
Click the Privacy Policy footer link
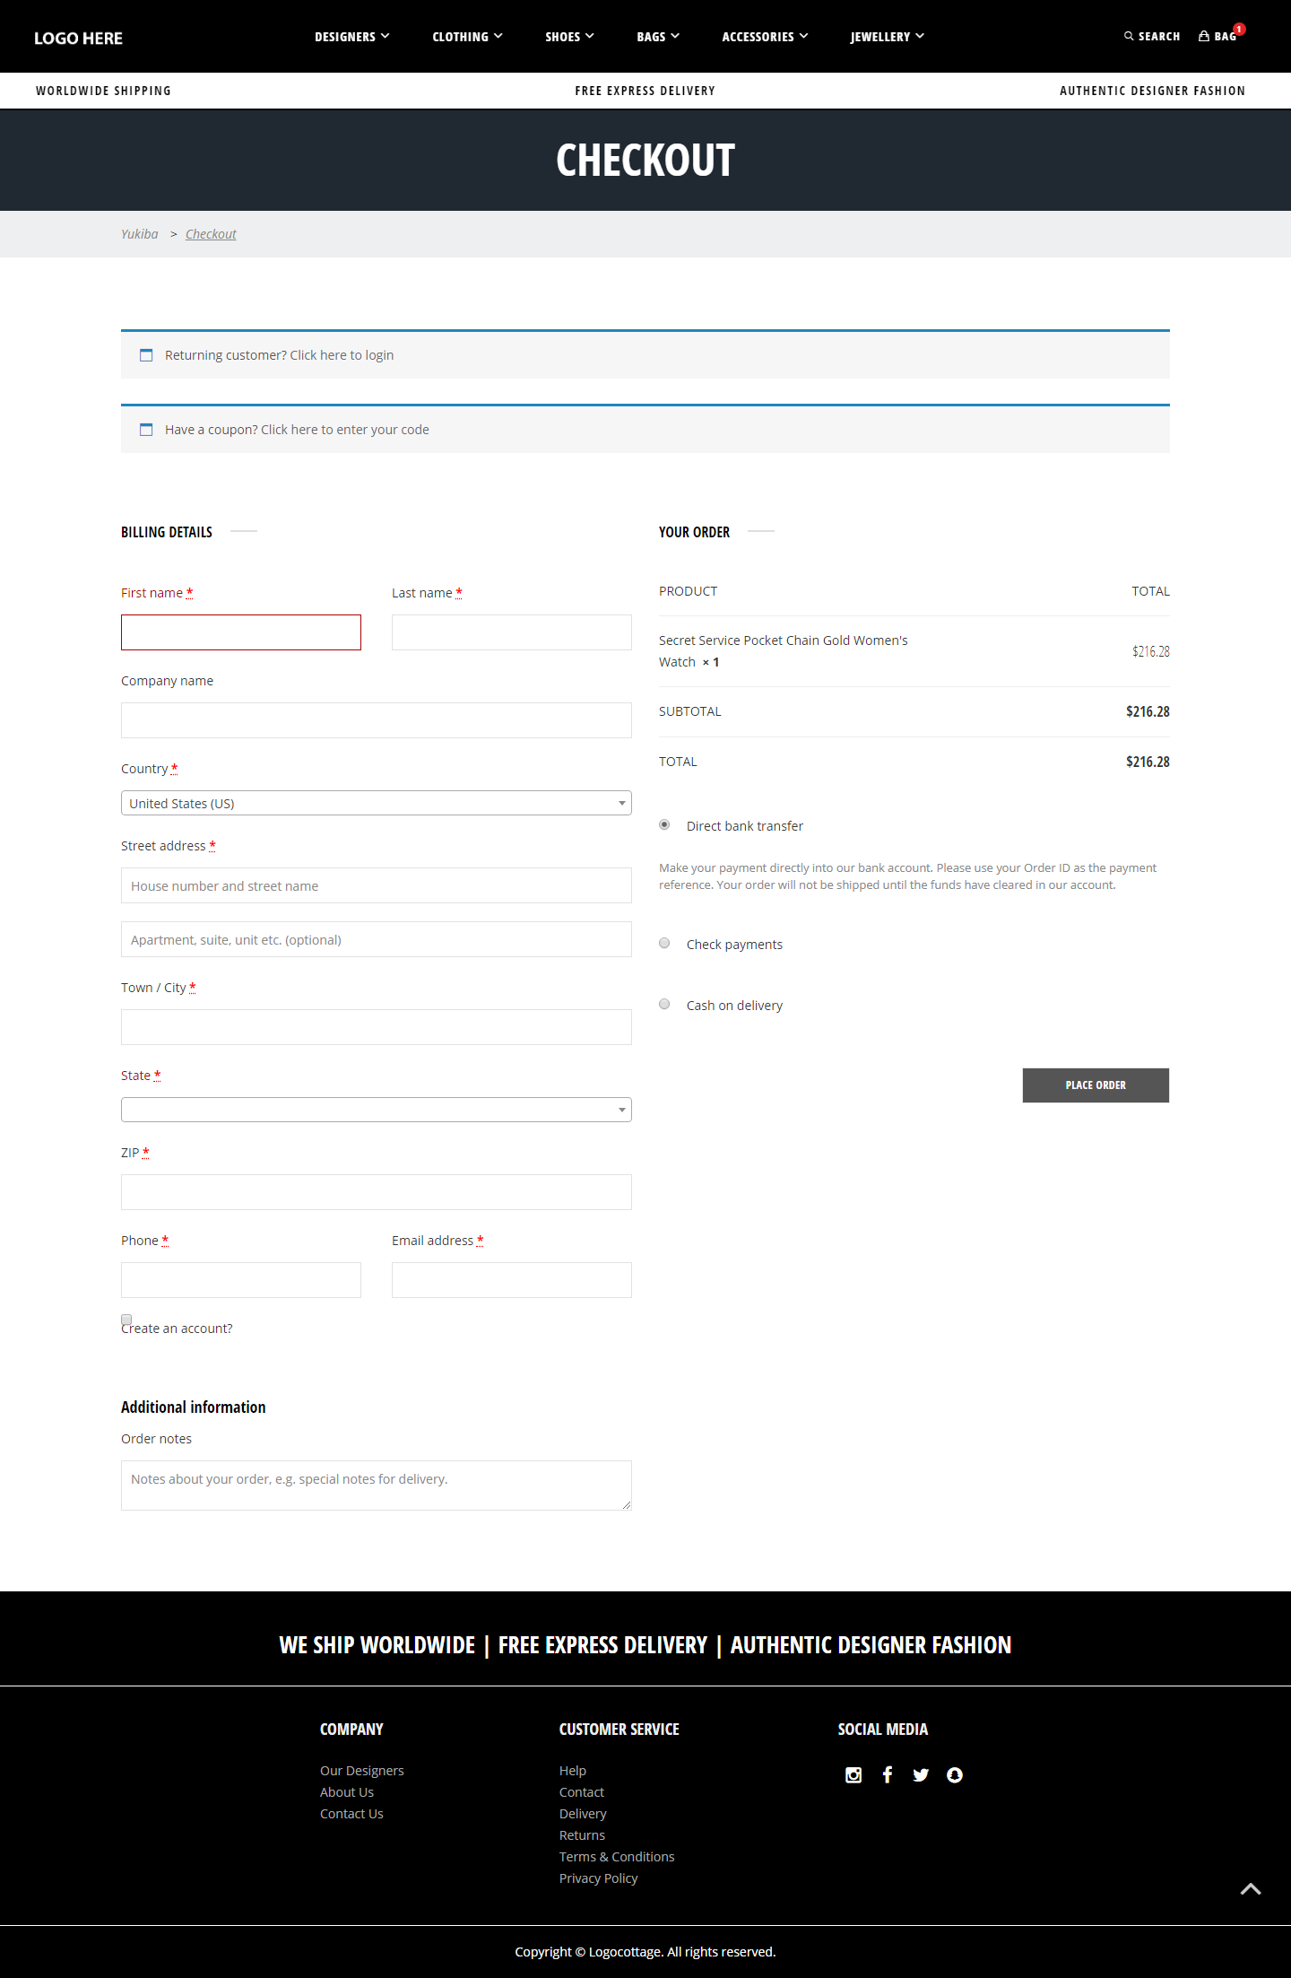598,1878
